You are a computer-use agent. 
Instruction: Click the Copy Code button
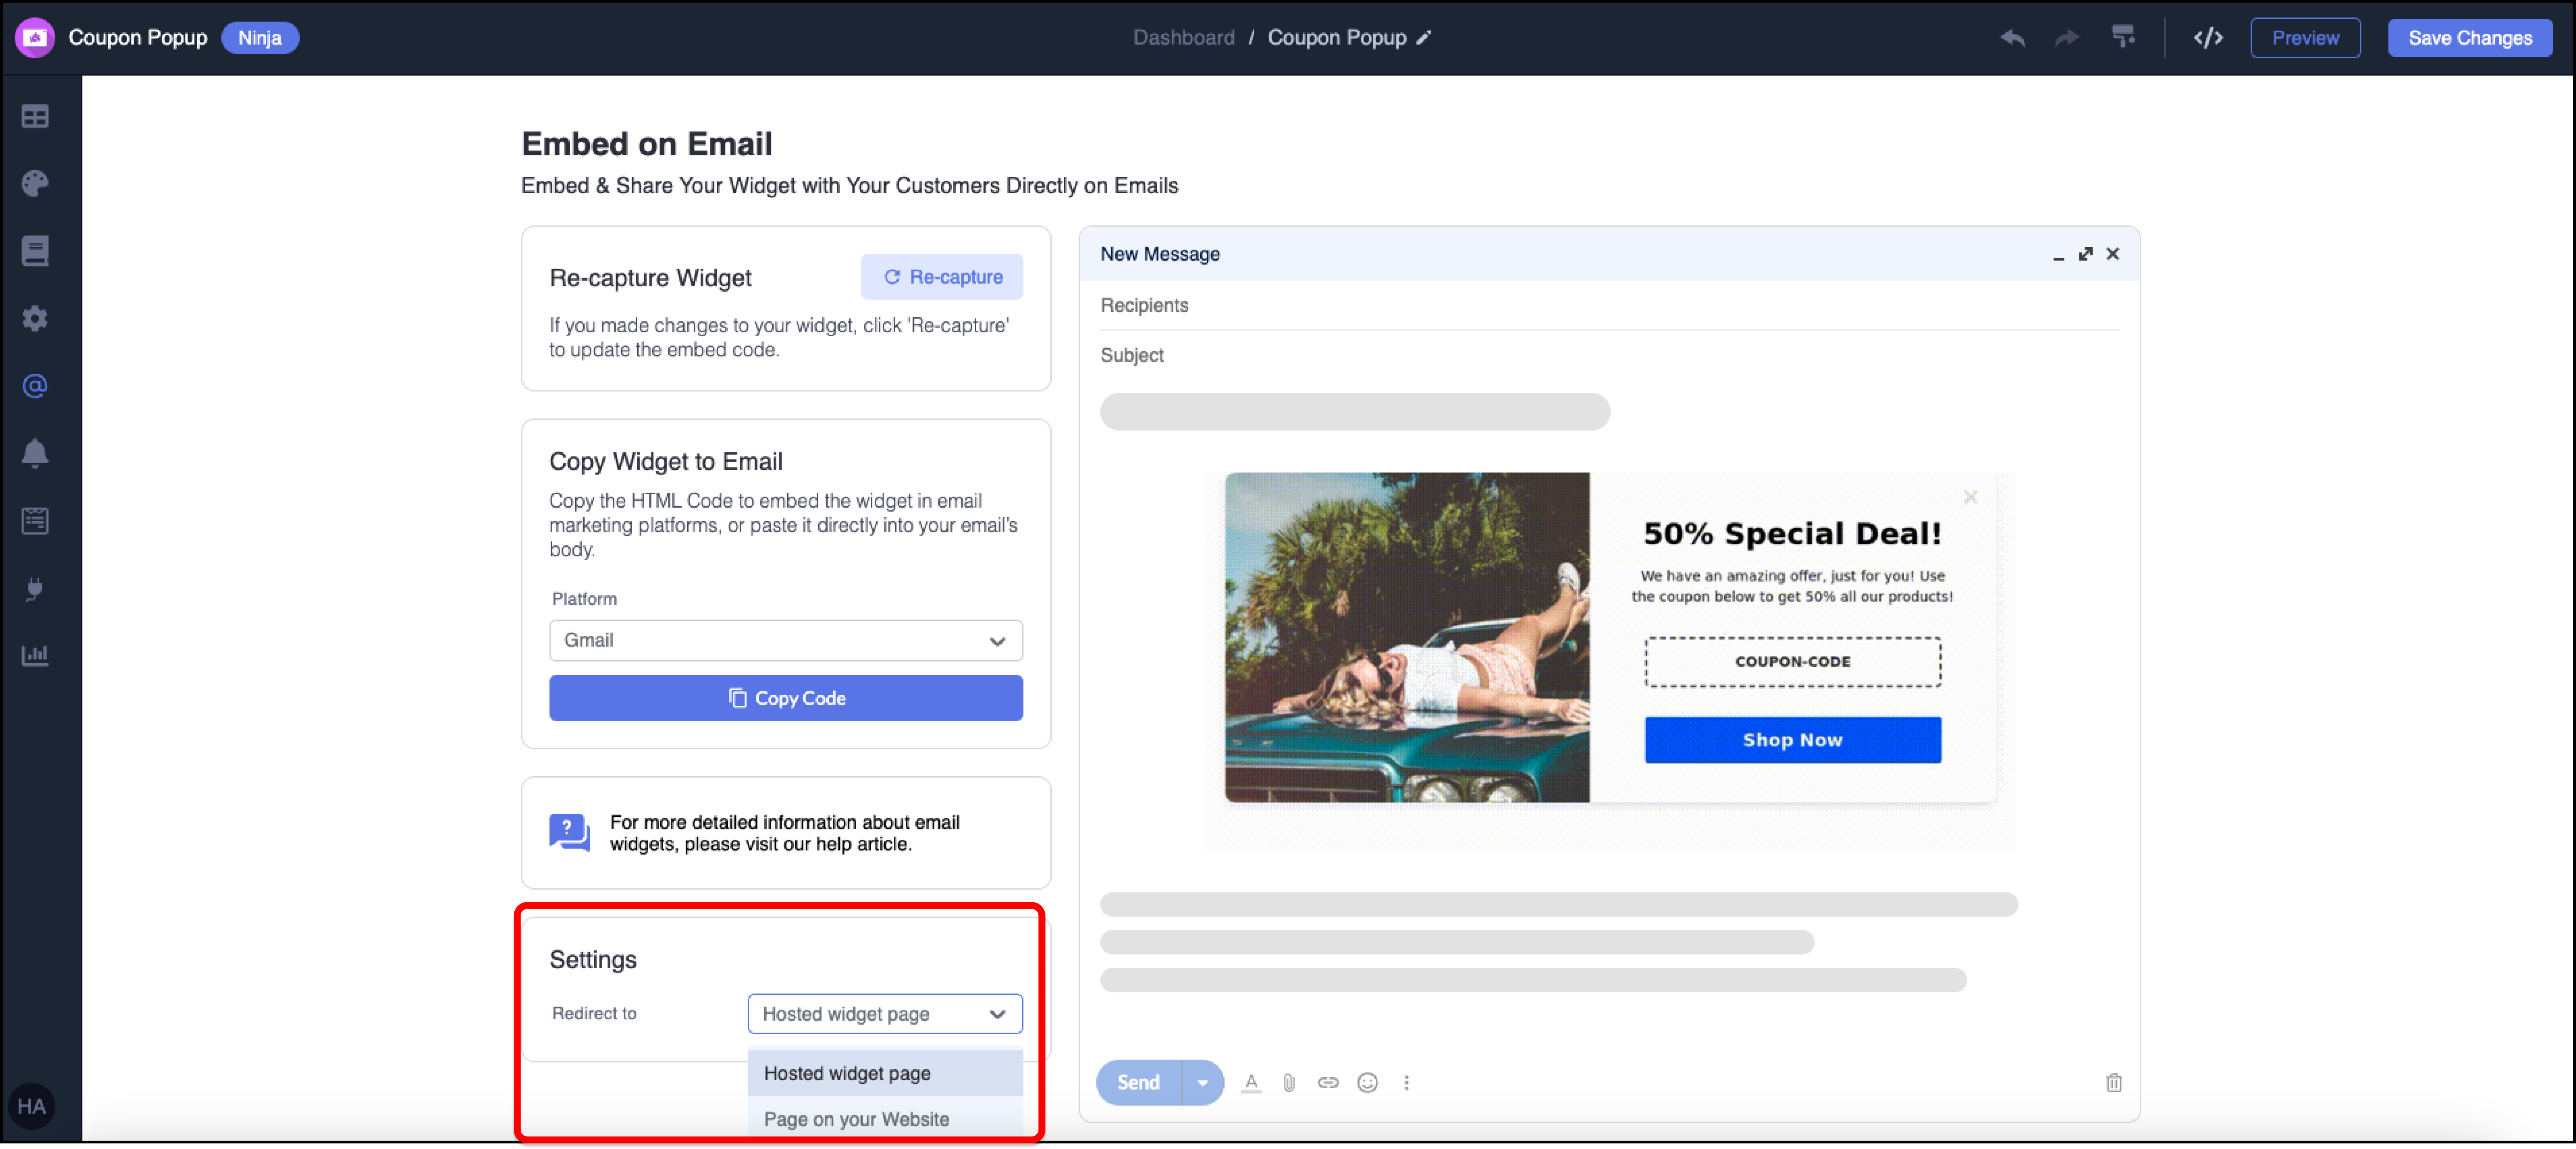tap(786, 698)
